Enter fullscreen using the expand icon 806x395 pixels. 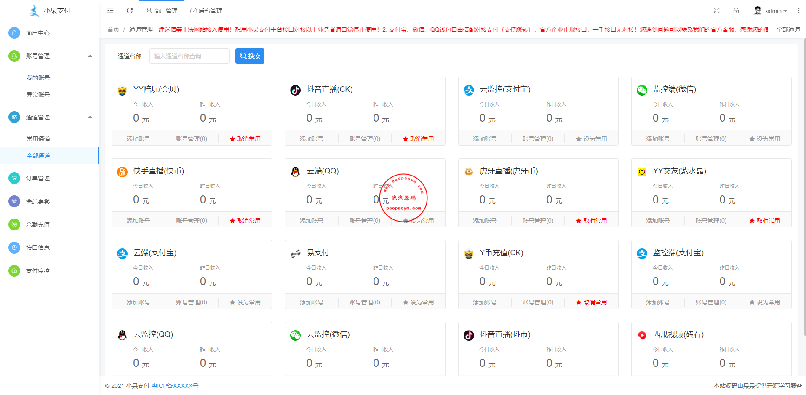click(717, 11)
